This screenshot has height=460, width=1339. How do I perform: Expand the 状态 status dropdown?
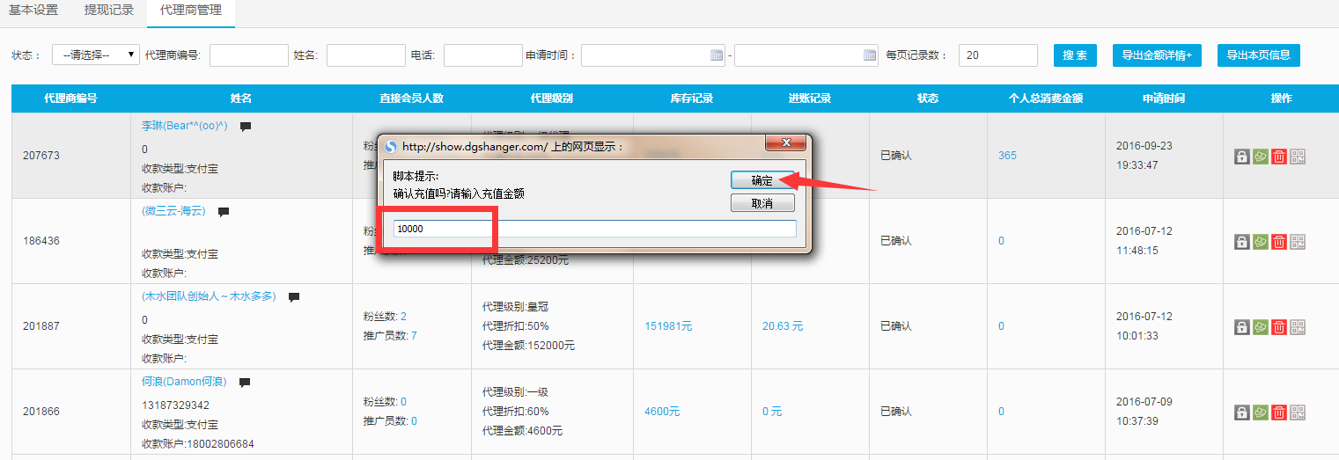tap(95, 55)
